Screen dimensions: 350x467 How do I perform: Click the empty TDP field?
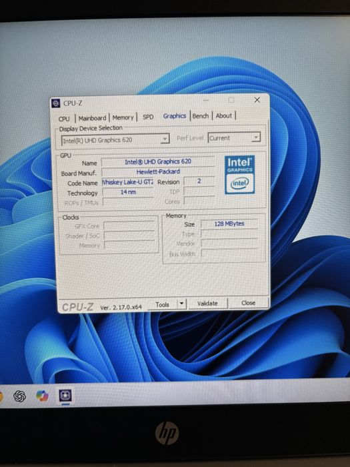199,191
